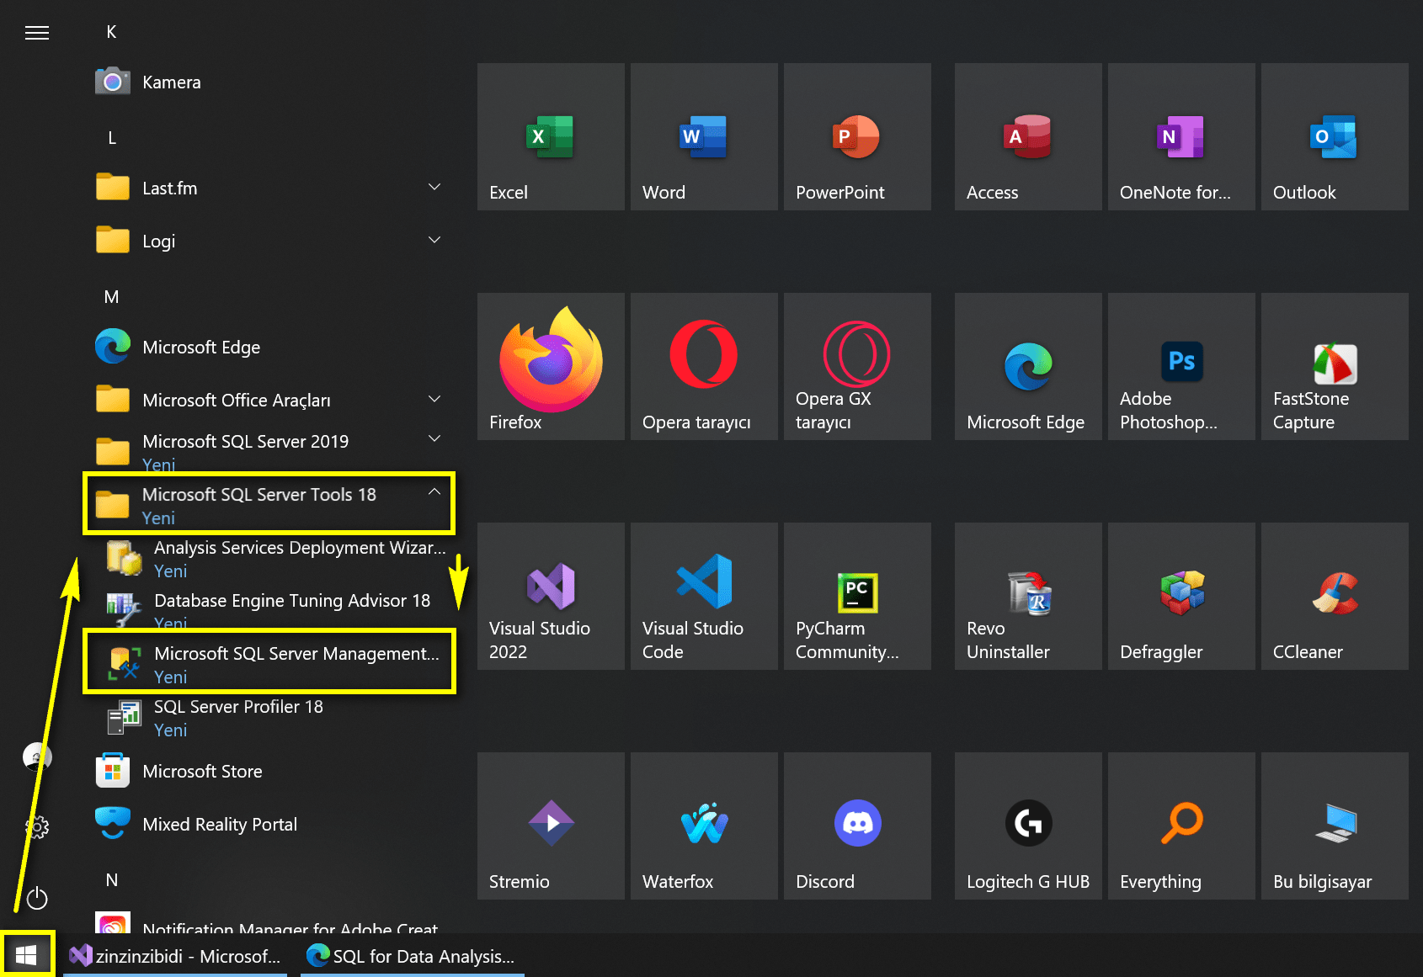Image resolution: width=1423 pixels, height=977 pixels.
Task: Switch to zinzinzibidi Visual Studio taskbar window
Action: coord(175,956)
